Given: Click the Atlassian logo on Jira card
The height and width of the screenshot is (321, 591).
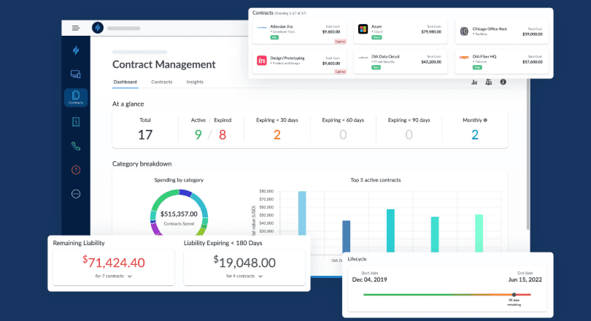Looking at the screenshot, I should [x=262, y=27].
